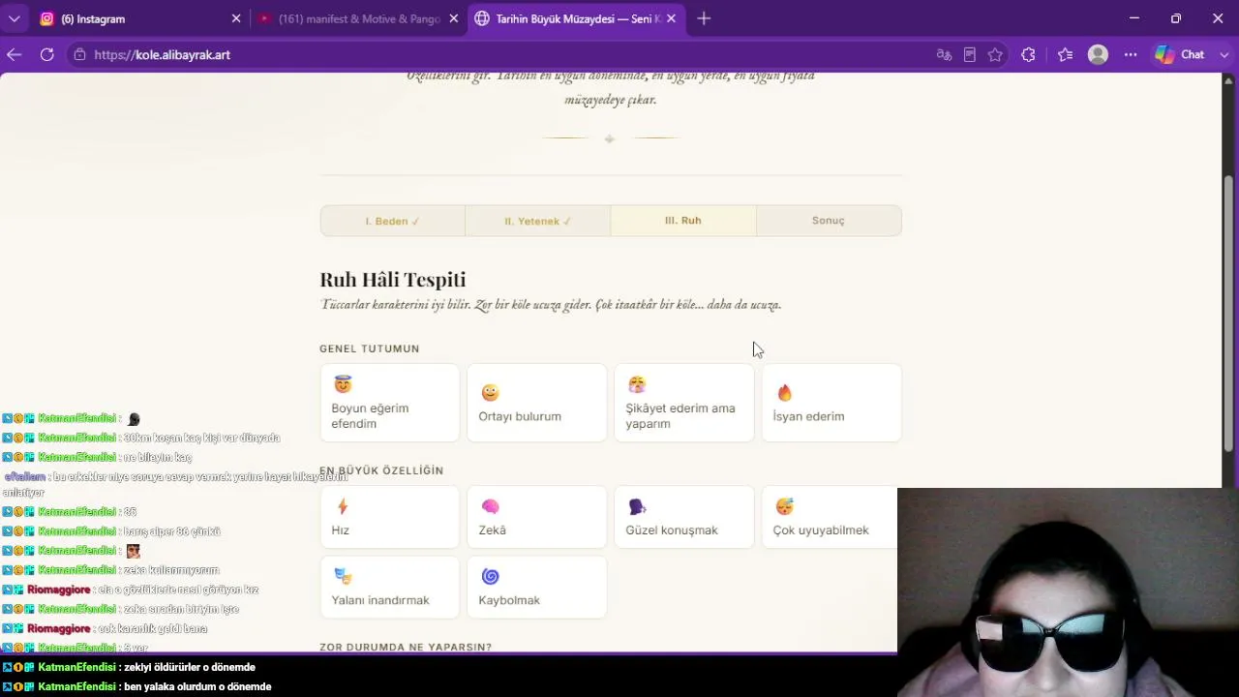Open the Sonuç step

pos(829,221)
